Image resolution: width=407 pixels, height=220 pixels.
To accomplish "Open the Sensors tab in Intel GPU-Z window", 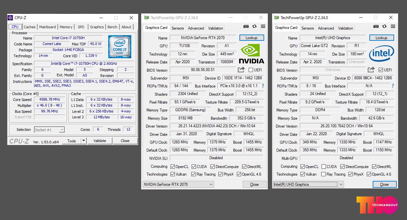I will point(308,28).
